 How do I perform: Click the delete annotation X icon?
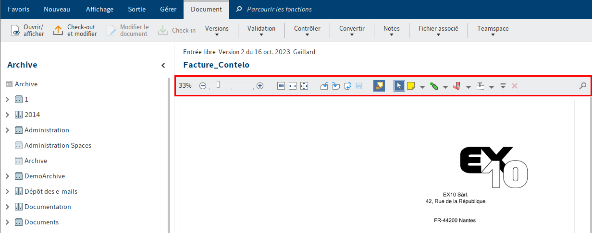click(515, 86)
